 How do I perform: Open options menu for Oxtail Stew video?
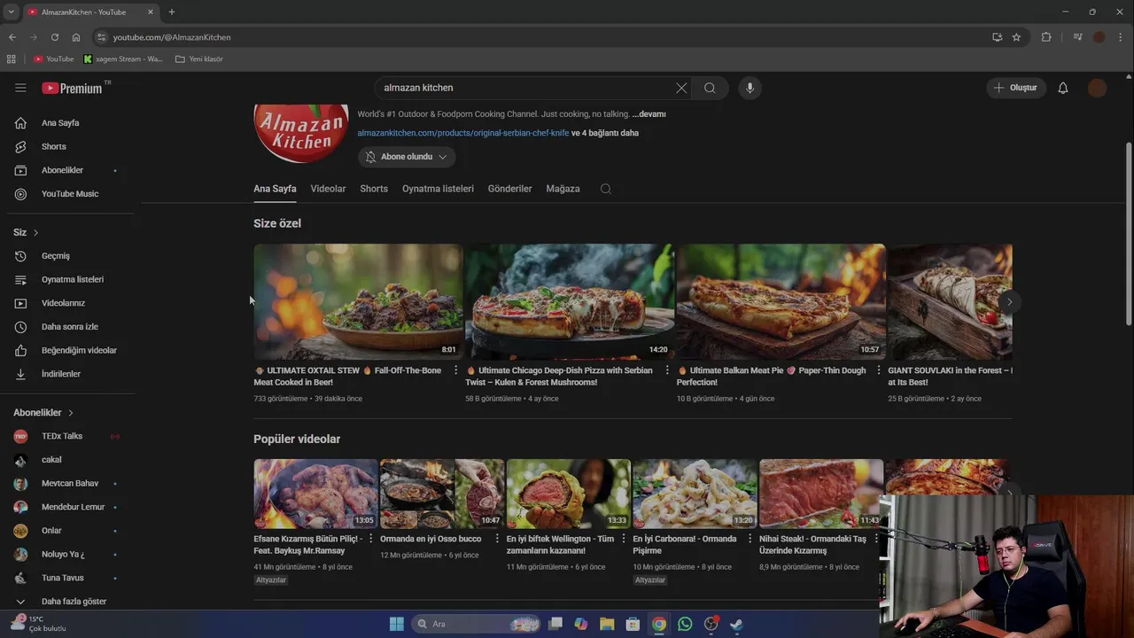point(456,370)
